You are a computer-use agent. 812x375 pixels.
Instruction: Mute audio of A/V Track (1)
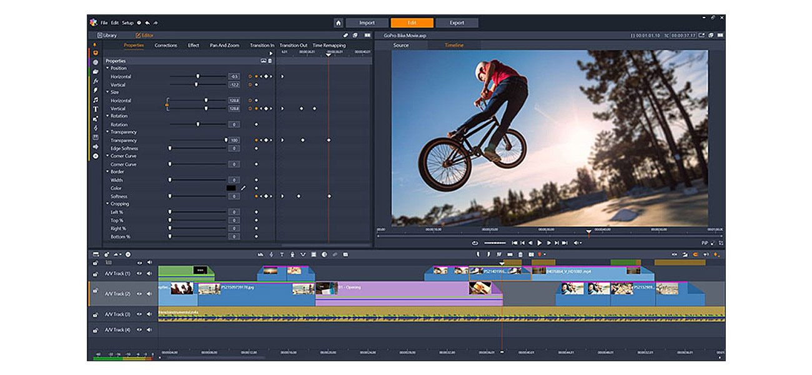(x=149, y=273)
